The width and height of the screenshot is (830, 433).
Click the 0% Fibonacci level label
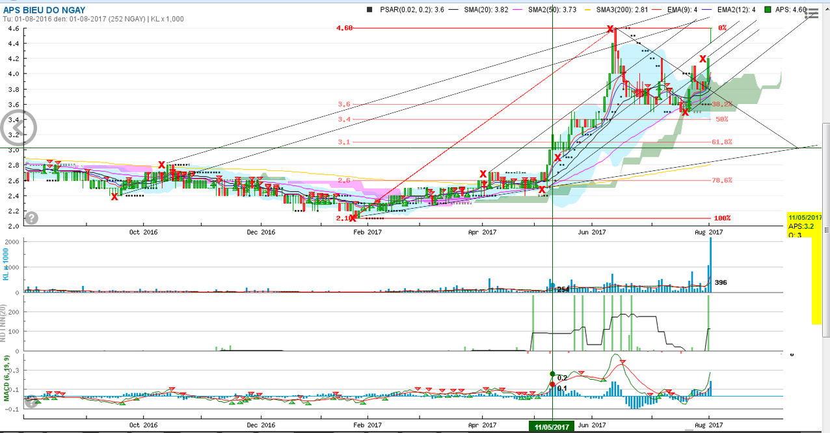click(x=722, y=28)
